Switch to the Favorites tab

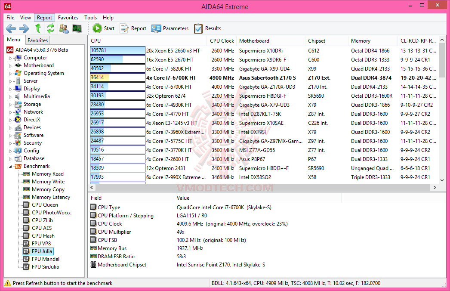(x=37, y=40)
